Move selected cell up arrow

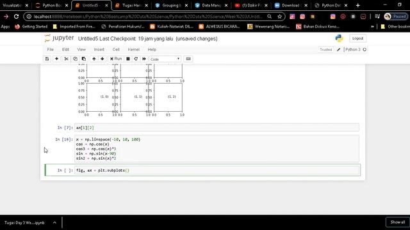pyautogui.click(x=94, y=59)
